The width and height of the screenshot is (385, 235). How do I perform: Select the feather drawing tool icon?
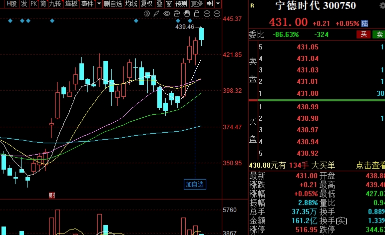156,14
